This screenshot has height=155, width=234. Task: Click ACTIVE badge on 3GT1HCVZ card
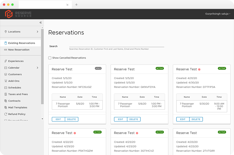click(x=160, y=132)
